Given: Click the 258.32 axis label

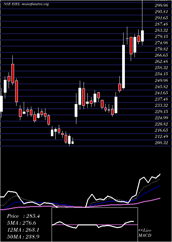Looking at the screenshot, I should pos(161,68).
